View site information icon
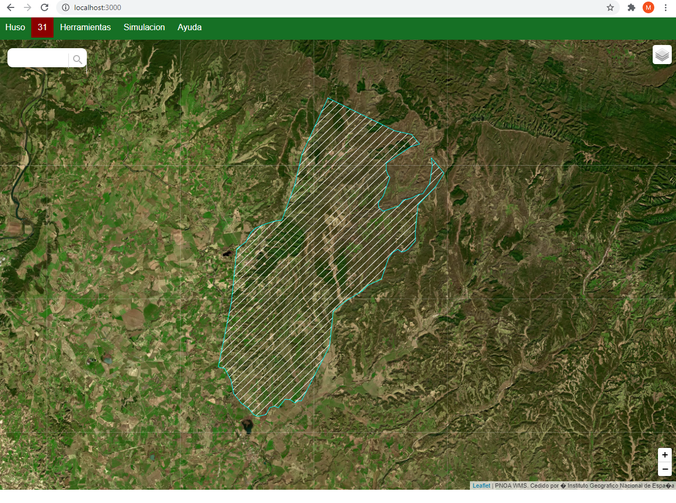This screenshot has width=676, height=503. click(x=66, y=7)
